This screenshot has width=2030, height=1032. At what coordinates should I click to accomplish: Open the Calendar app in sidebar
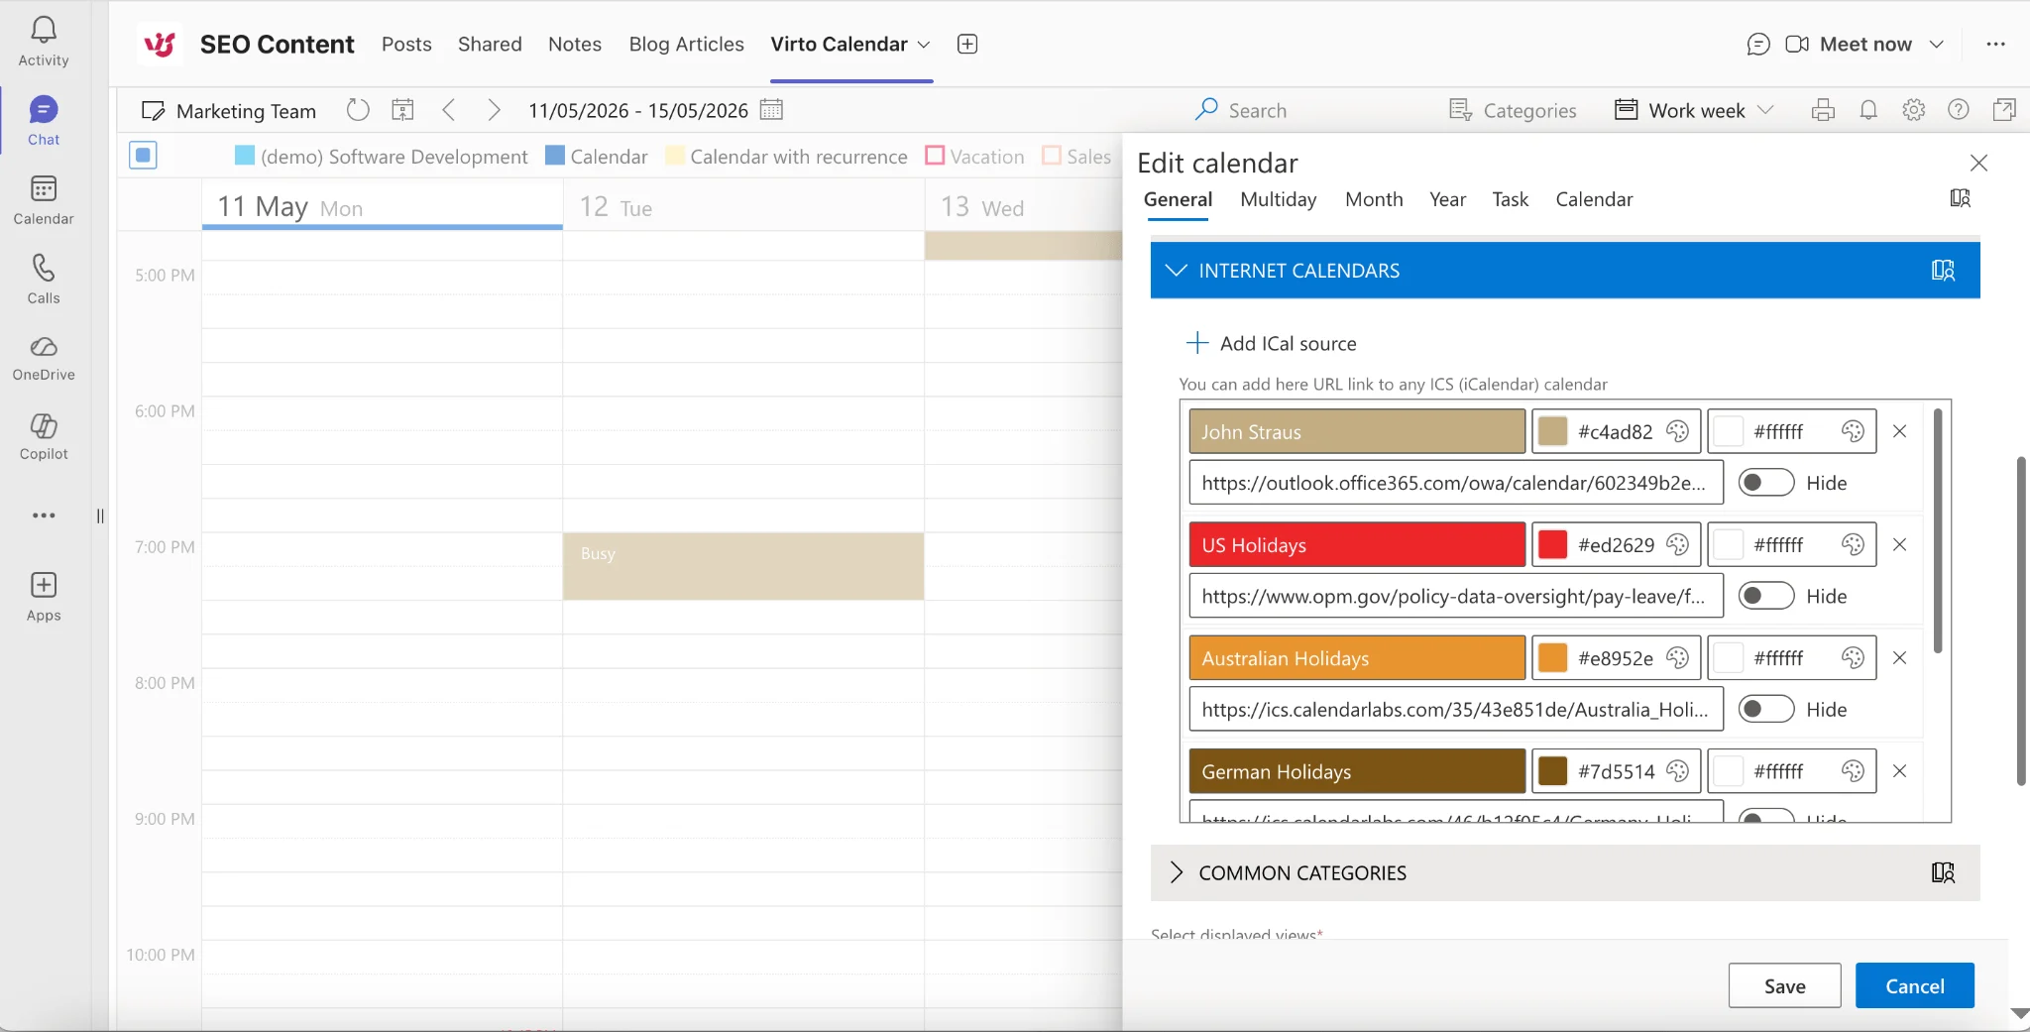(x=44, y=200)
